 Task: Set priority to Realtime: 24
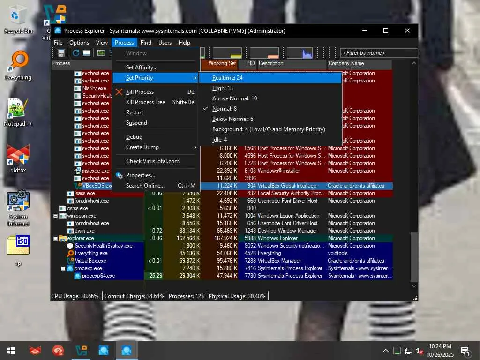pyautogui.click(x=270, y=78)
